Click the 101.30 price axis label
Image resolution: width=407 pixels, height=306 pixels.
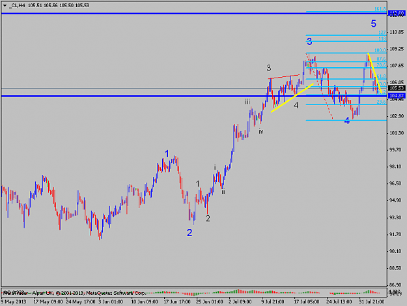click(x=397, y=133)
